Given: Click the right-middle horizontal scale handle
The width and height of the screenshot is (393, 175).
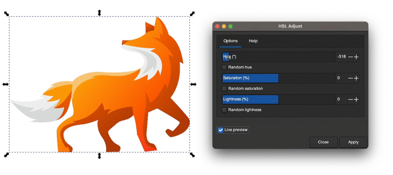Looking at the screenshot, I should (x=193, y=84).
